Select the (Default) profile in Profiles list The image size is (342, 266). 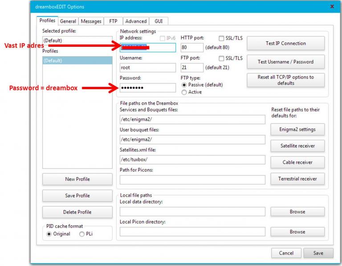click(x=77, y=61)
